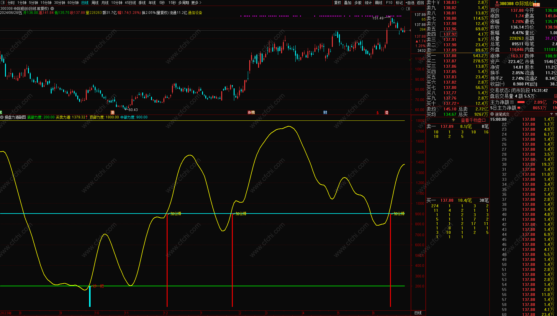Click the red R 300 badge
The height and width of the screenshot is (316, 557).
497,4
